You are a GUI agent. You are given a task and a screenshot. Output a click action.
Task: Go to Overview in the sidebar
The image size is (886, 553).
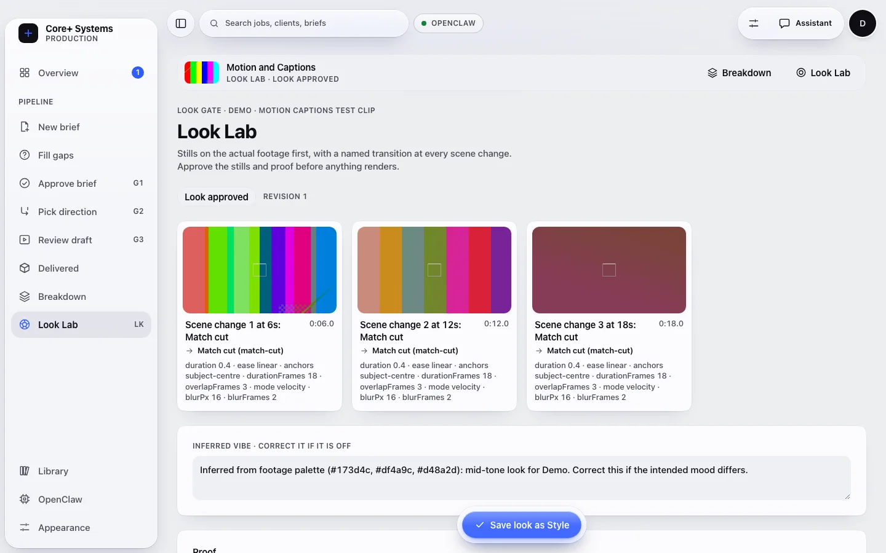click(x=81, y=73)
